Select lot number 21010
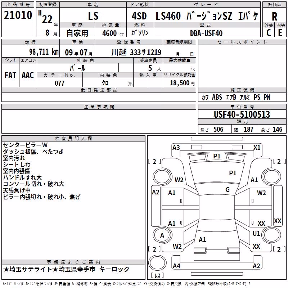This screenshot has height=288, width=288. pyautogui.click(x=18, y=15)
